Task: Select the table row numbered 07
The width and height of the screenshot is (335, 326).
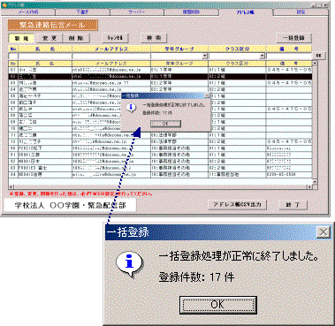Action: (x=160, y=109)
